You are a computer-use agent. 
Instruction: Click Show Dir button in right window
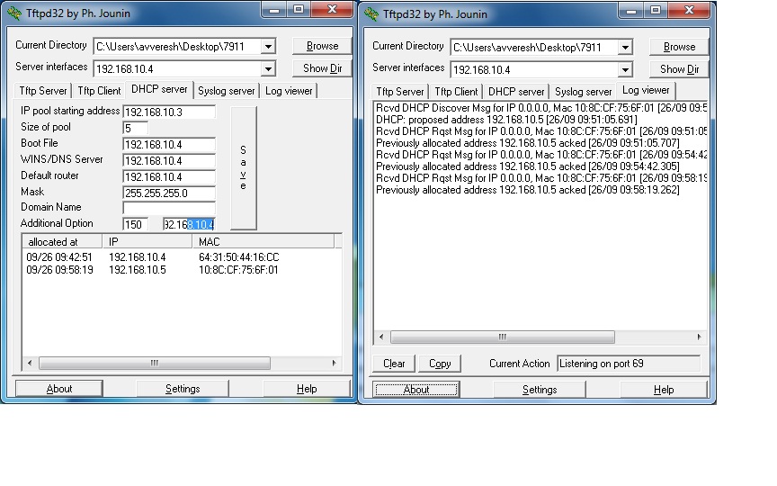tap(679, 69)
